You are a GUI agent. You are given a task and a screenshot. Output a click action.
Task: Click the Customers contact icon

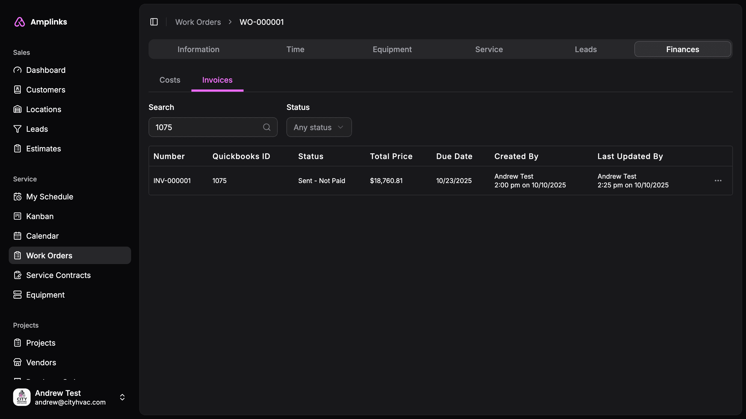[17, 90]
